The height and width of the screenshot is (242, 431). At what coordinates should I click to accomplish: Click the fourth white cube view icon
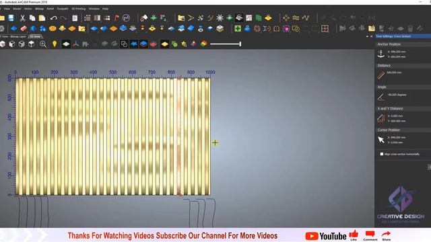32,44
